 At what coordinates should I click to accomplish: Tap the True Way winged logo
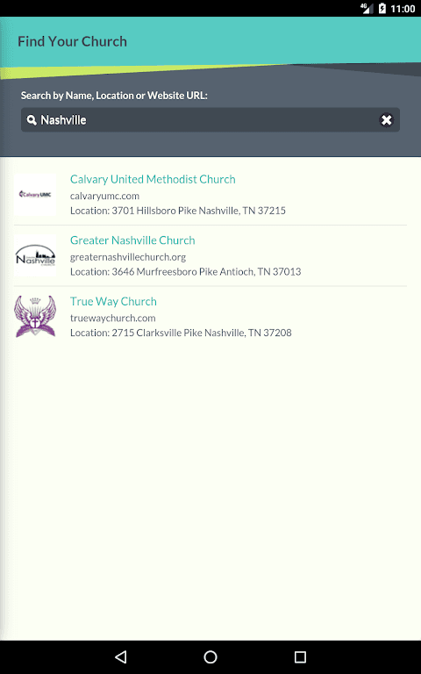[x=35, y=316]
